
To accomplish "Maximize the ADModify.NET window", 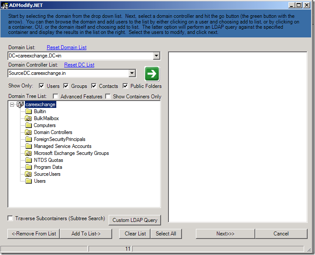I will point(299,5).
